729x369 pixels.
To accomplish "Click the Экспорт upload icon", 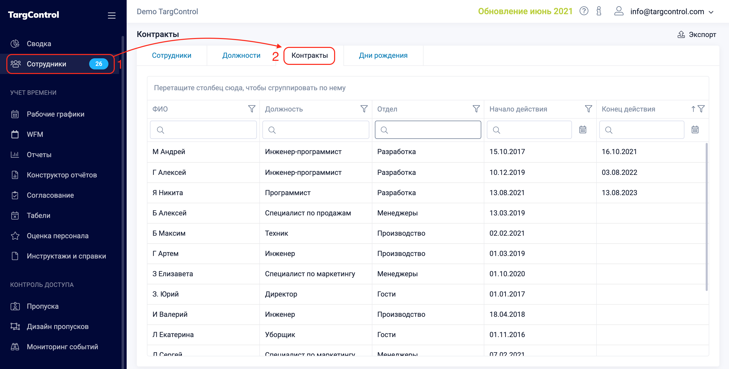I will (x=681, y=34).
